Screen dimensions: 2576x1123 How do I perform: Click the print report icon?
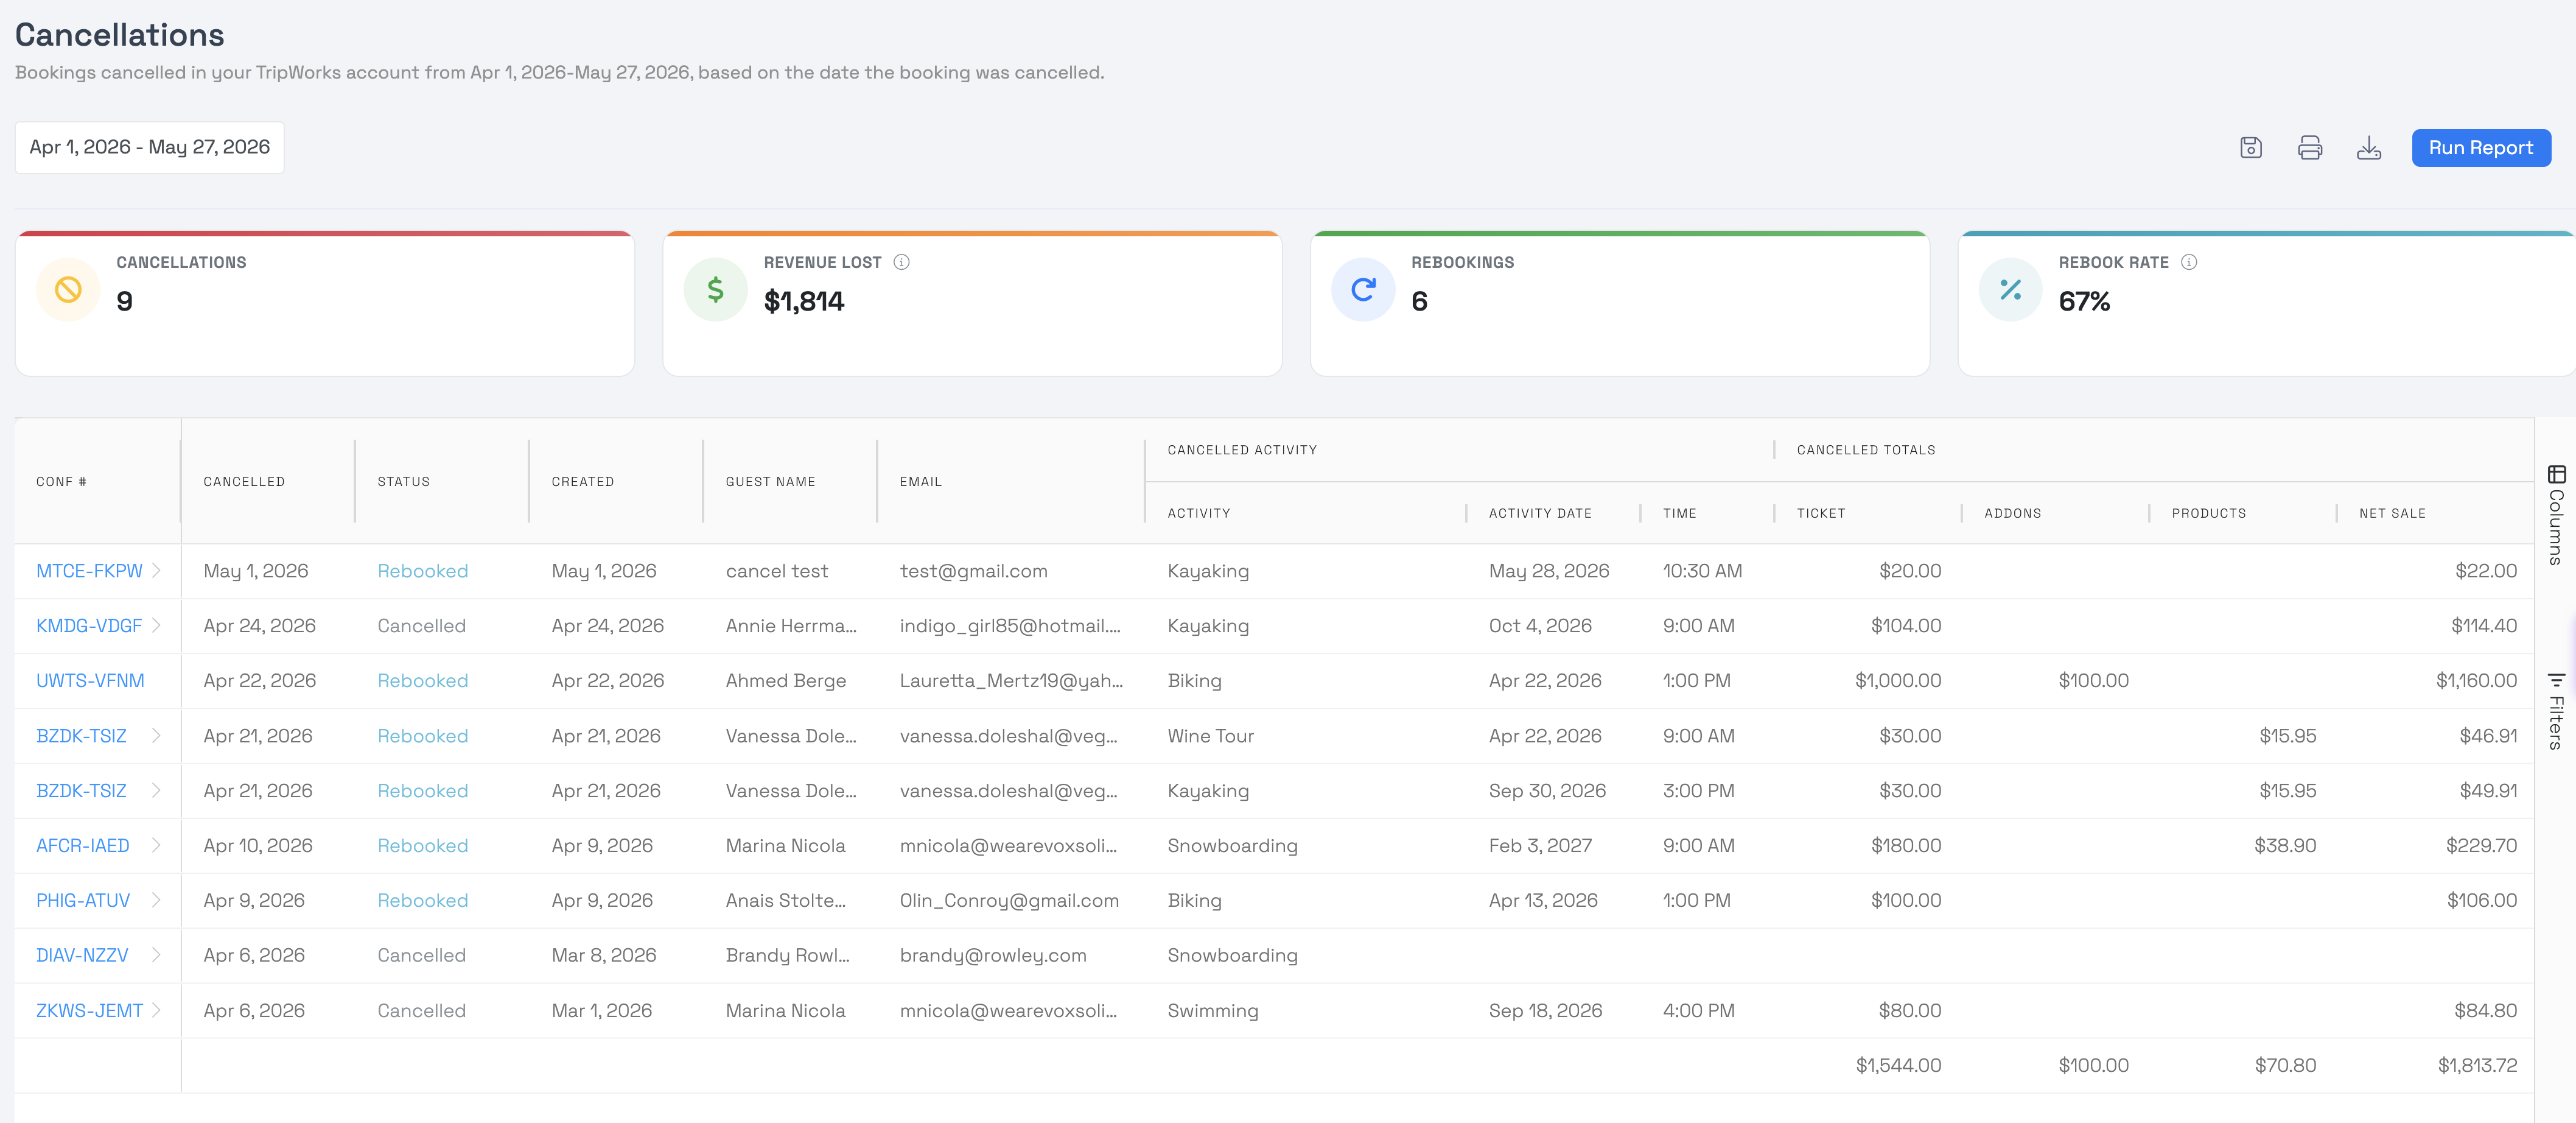[2309, 148]
